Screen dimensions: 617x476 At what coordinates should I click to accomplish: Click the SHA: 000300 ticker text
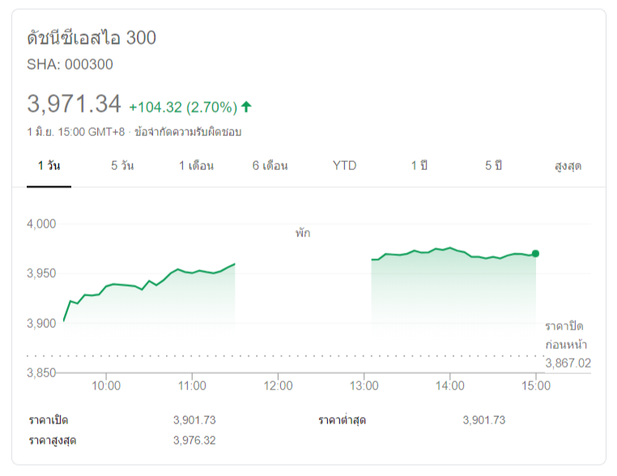(70, 65)
